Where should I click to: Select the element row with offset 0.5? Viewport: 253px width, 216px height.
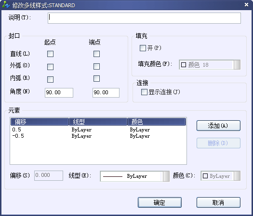[x=98, y=130]
